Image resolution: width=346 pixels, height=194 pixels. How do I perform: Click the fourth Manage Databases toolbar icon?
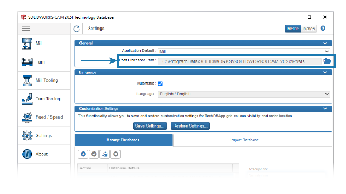click(x=115, y=154)
